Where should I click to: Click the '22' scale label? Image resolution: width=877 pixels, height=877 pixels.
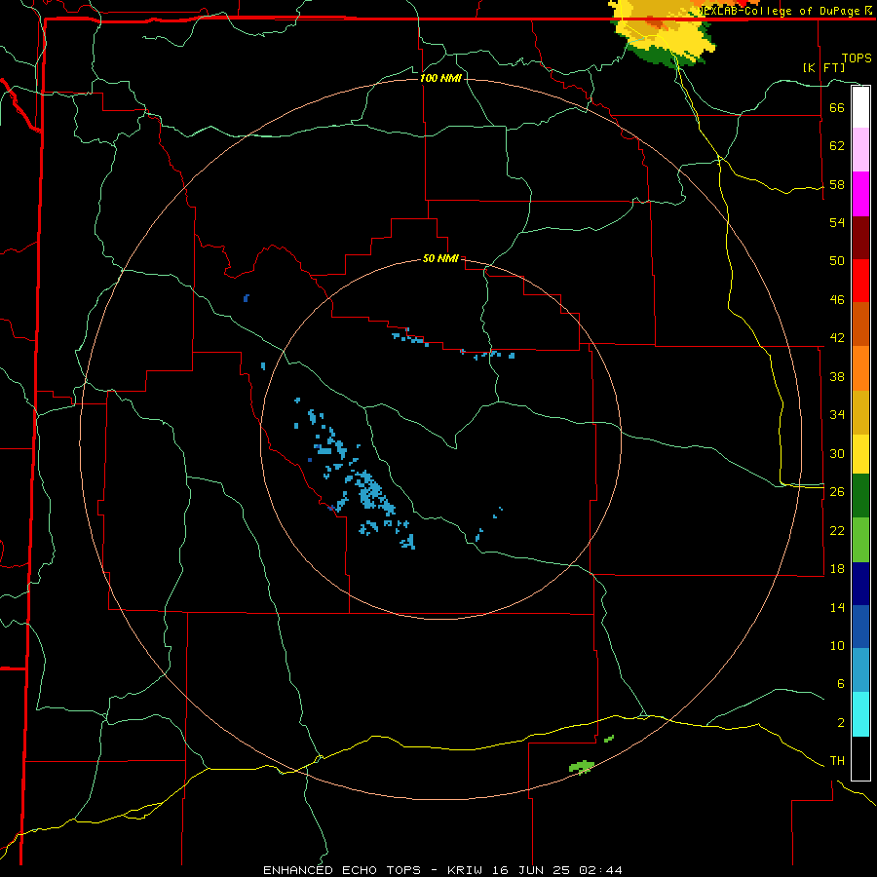[x=837, y=530]
